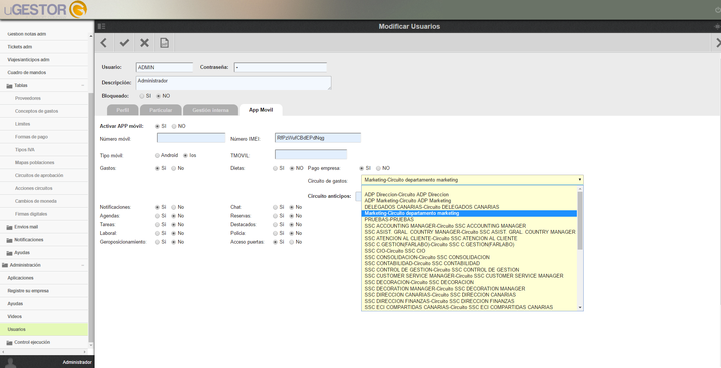Open Proveedores in sidebar menu

pos(44,98)
